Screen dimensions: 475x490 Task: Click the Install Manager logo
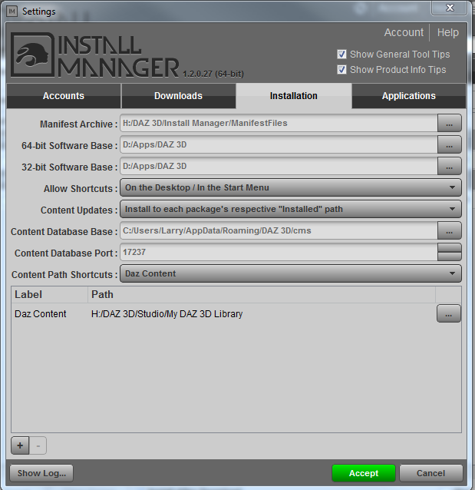94,55
